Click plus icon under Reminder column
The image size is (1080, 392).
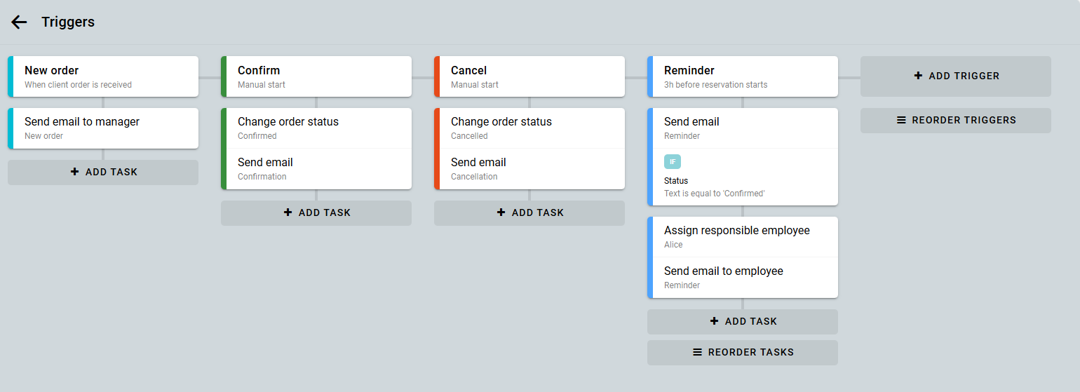coord(715,321)
